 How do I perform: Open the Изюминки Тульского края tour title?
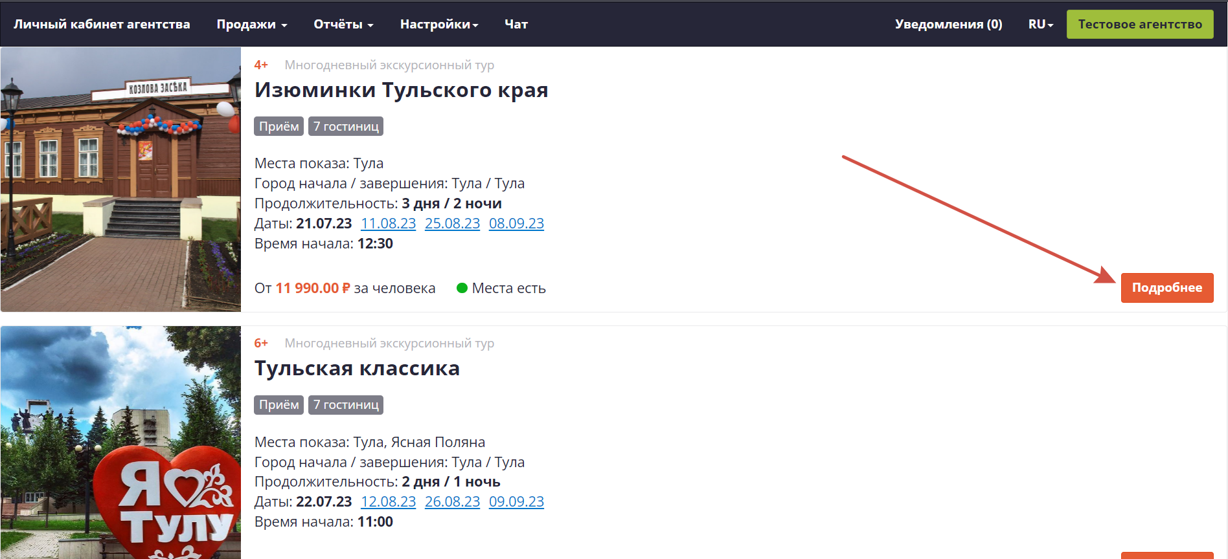(401, 90)
